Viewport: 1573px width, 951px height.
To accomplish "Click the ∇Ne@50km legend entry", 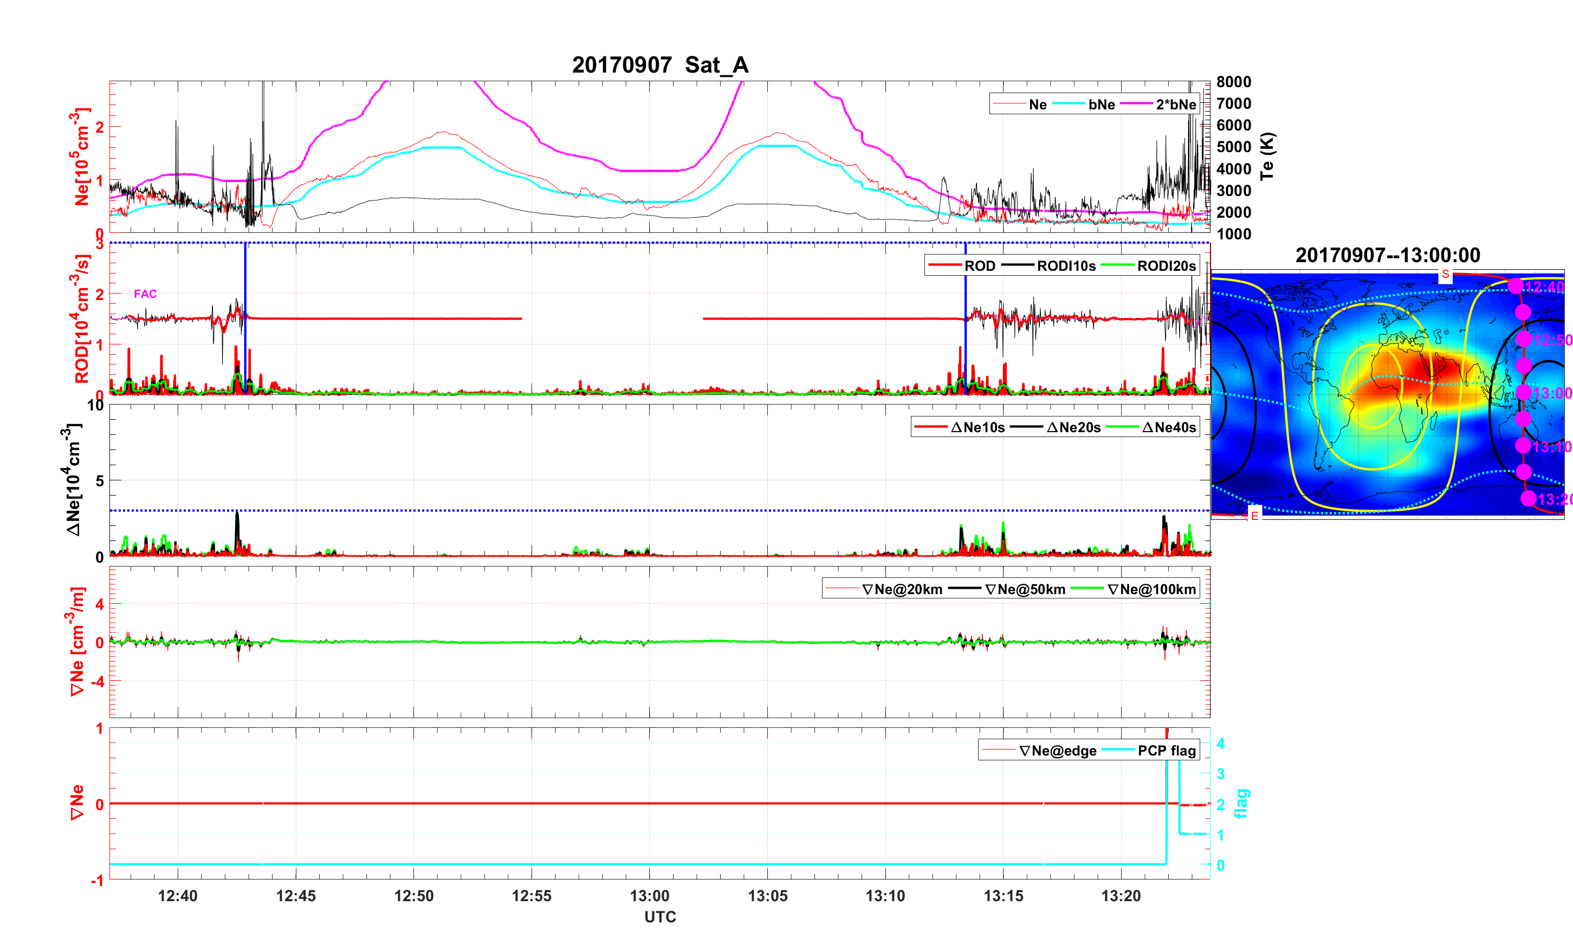I will click(1025, 590).
